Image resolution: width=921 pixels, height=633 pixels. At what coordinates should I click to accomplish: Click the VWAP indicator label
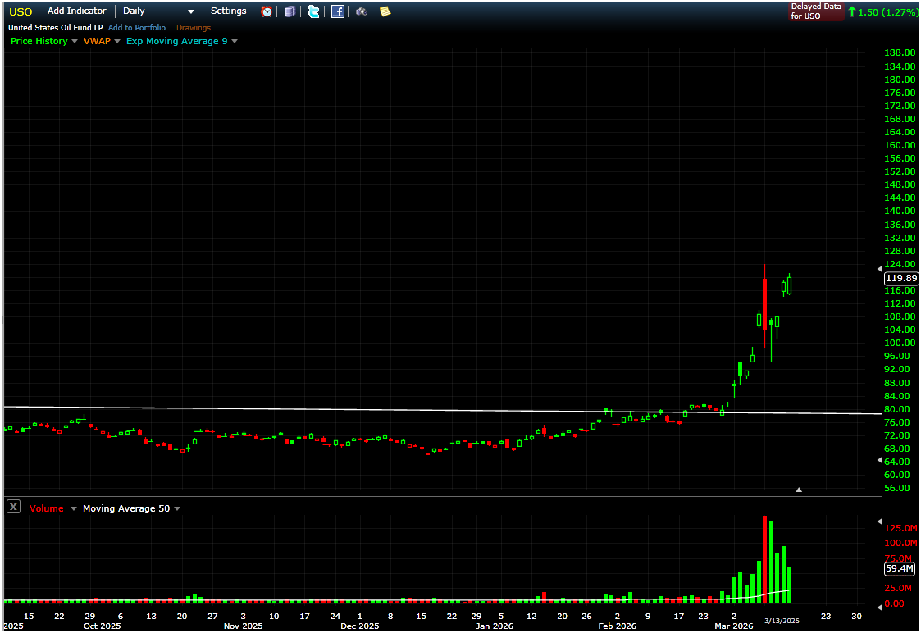(x=97, y=41)
